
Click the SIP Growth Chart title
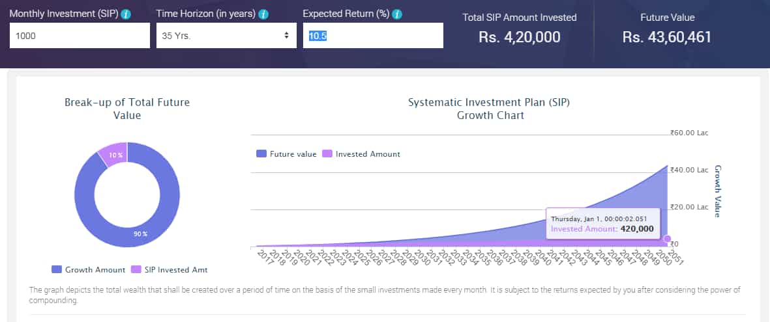coord(490,109)
